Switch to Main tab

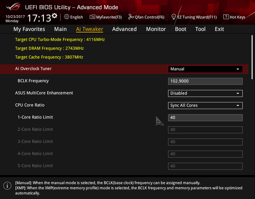point(61,29)
